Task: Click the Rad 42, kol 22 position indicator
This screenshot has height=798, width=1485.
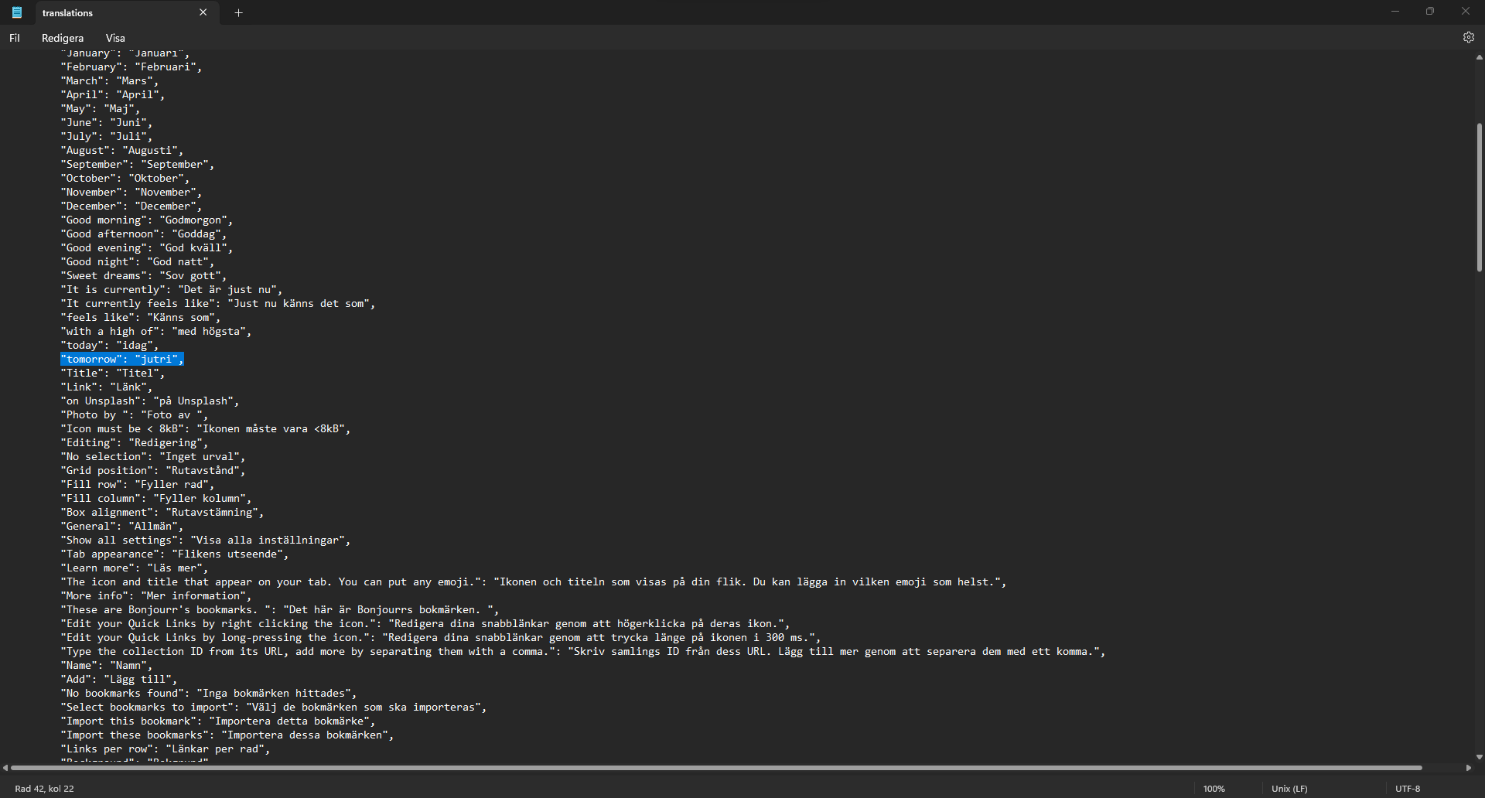Action: (x=44, y=788)
